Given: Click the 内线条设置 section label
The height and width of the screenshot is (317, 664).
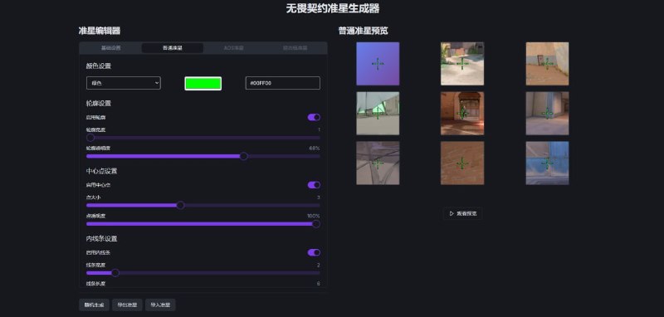Looking at the screenshot, I should pyautogui.click(x=101, y=239).
